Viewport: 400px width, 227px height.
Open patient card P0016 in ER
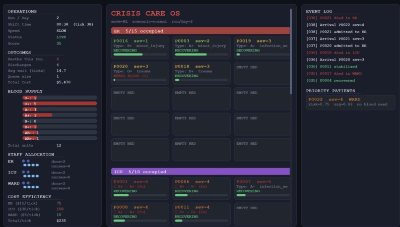[140, 48]
